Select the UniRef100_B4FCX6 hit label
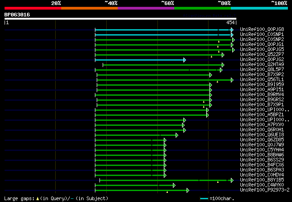The height and width of the screenshot is (202, 292). [262, 165]
